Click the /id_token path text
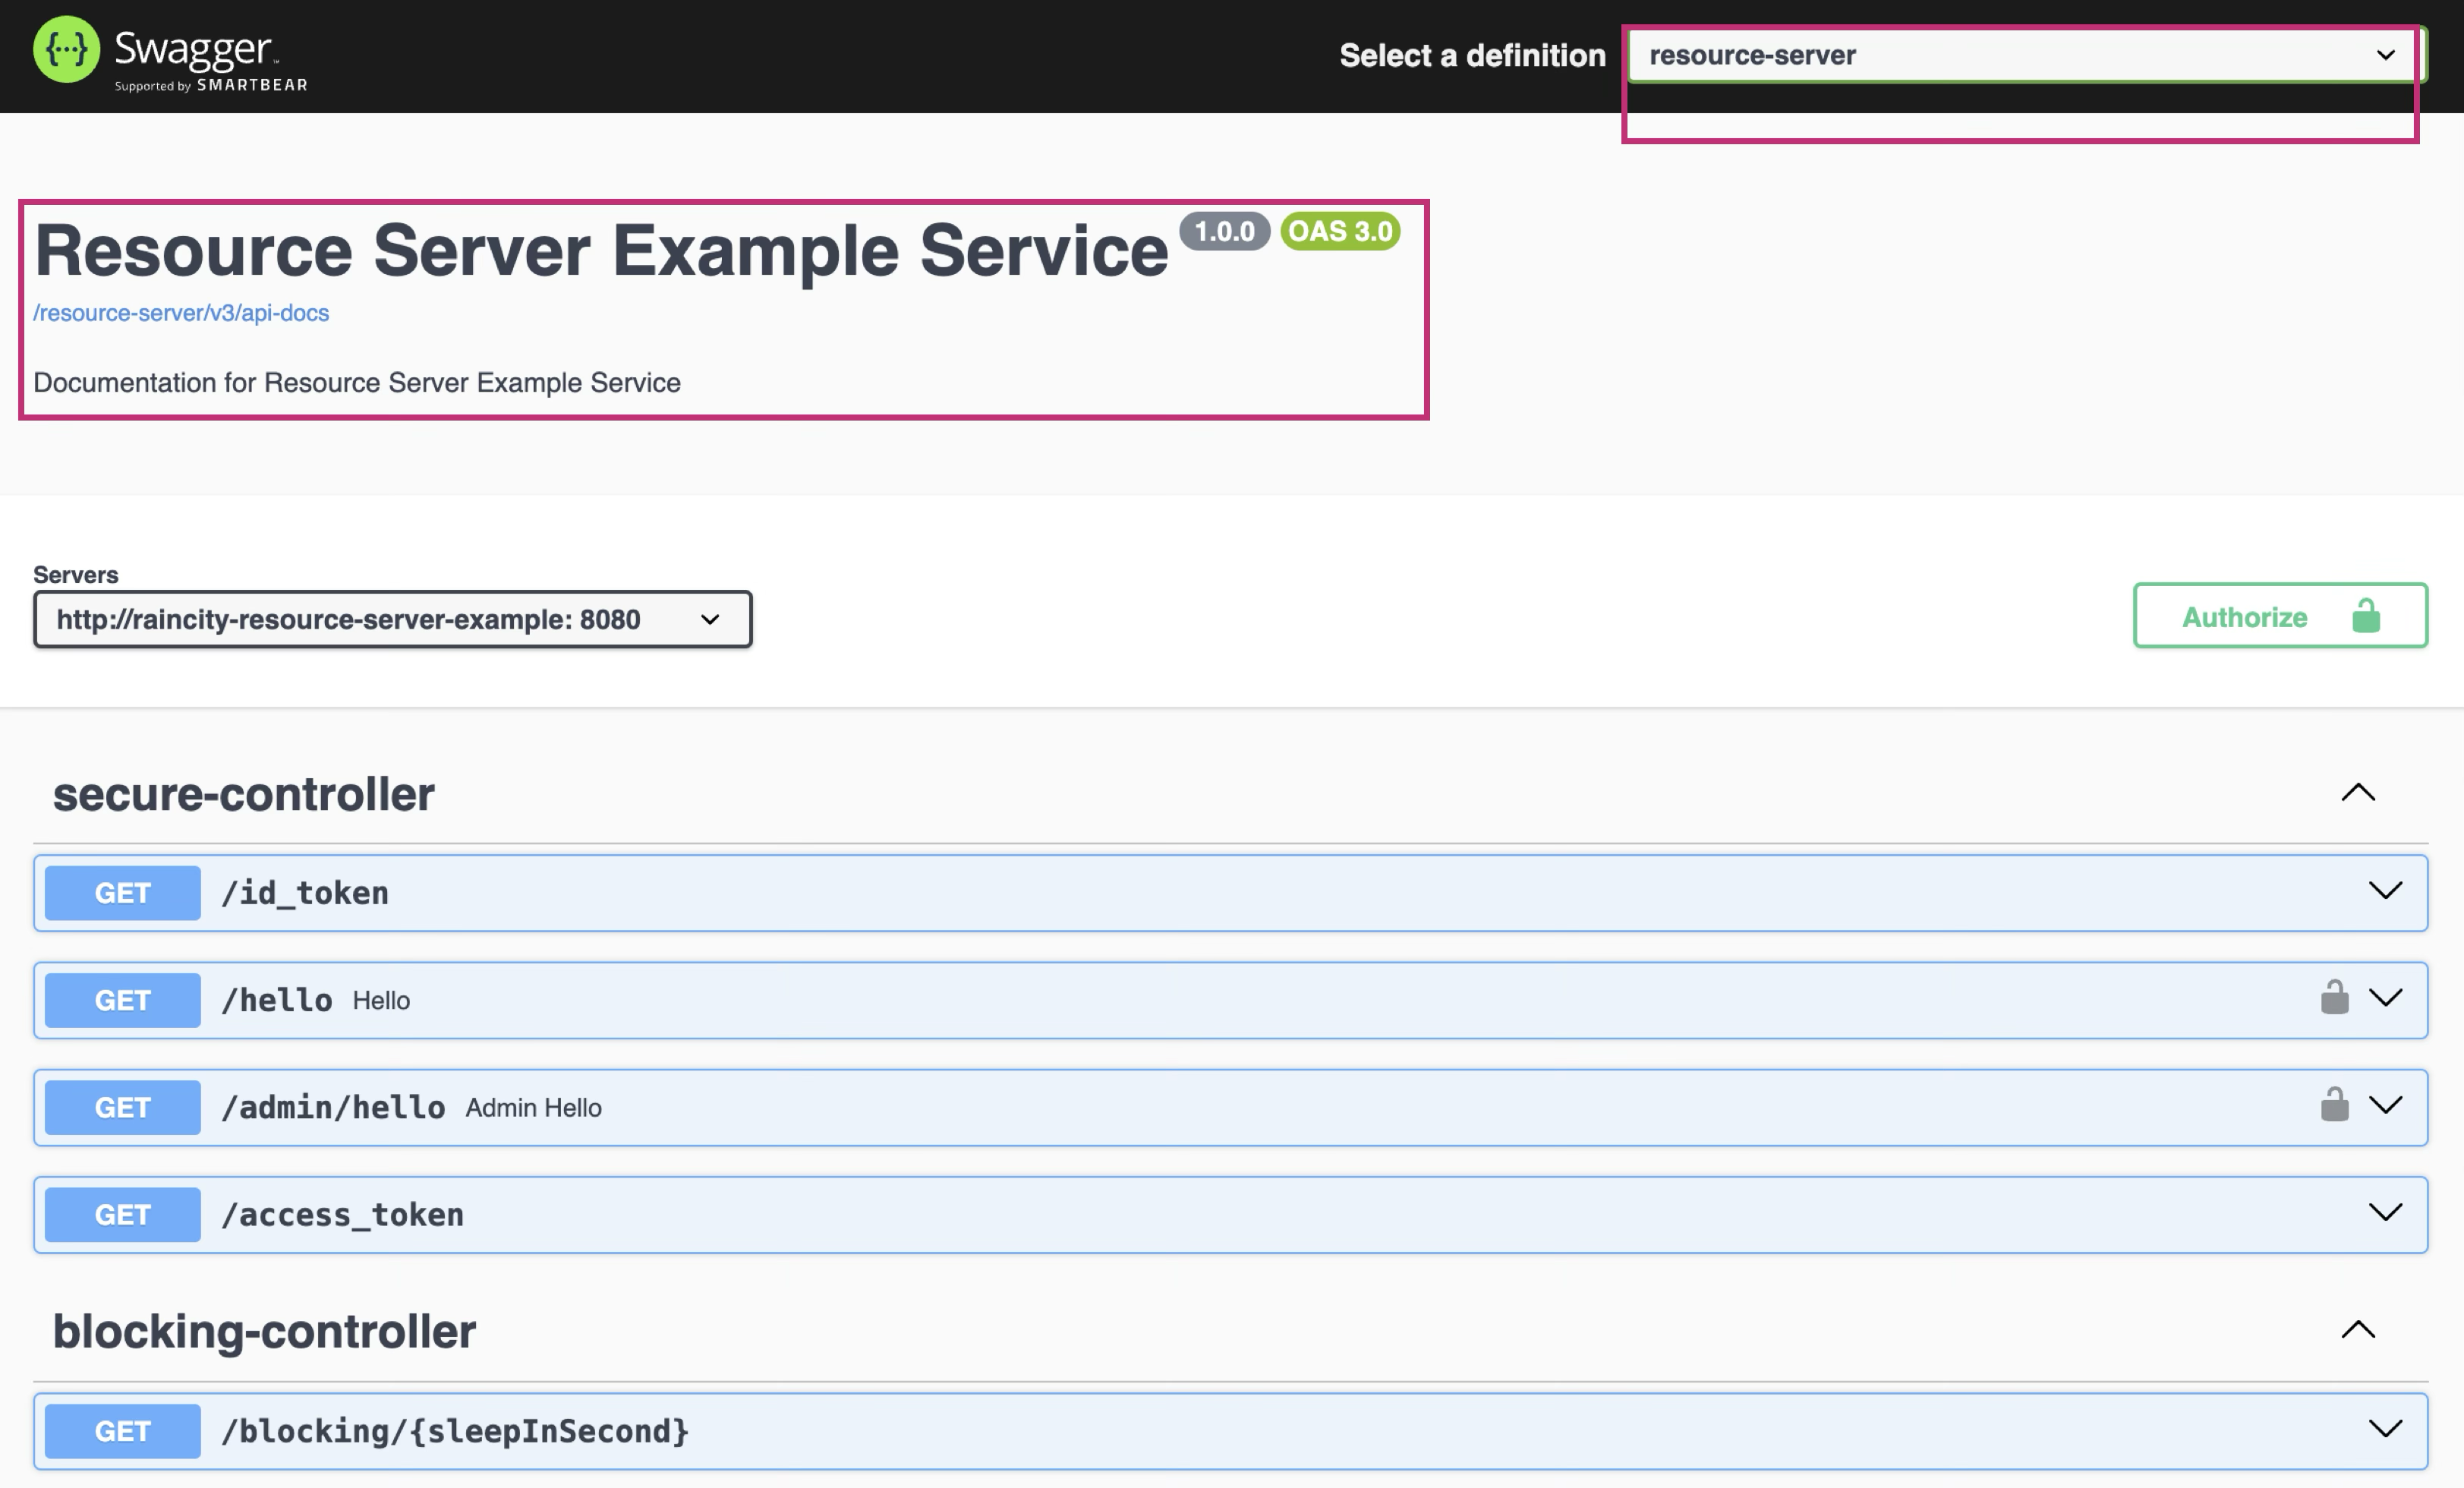This screenshot has width=2464, height=1488. pyautogui.click(x=305, y=893)
